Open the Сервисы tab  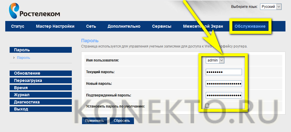click(161, 26)
